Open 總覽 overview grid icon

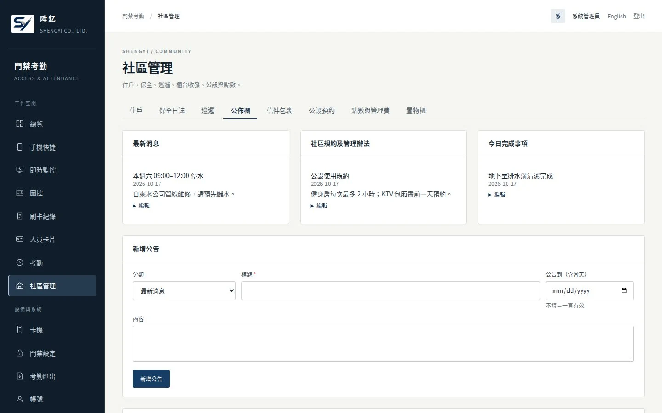click(x=20, y=123)
